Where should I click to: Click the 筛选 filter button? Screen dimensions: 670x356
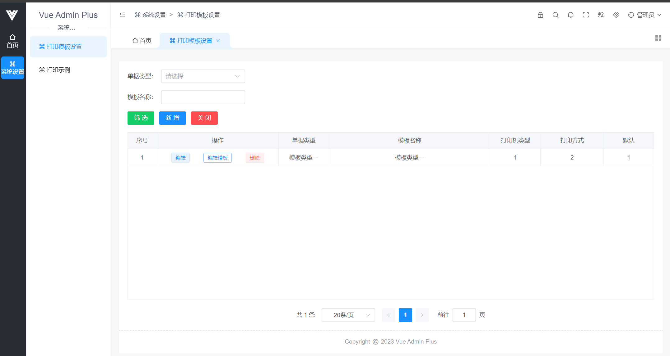141,118
